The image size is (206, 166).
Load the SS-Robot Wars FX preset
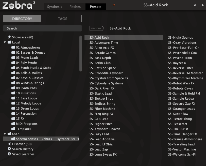(x=181, y=83)
